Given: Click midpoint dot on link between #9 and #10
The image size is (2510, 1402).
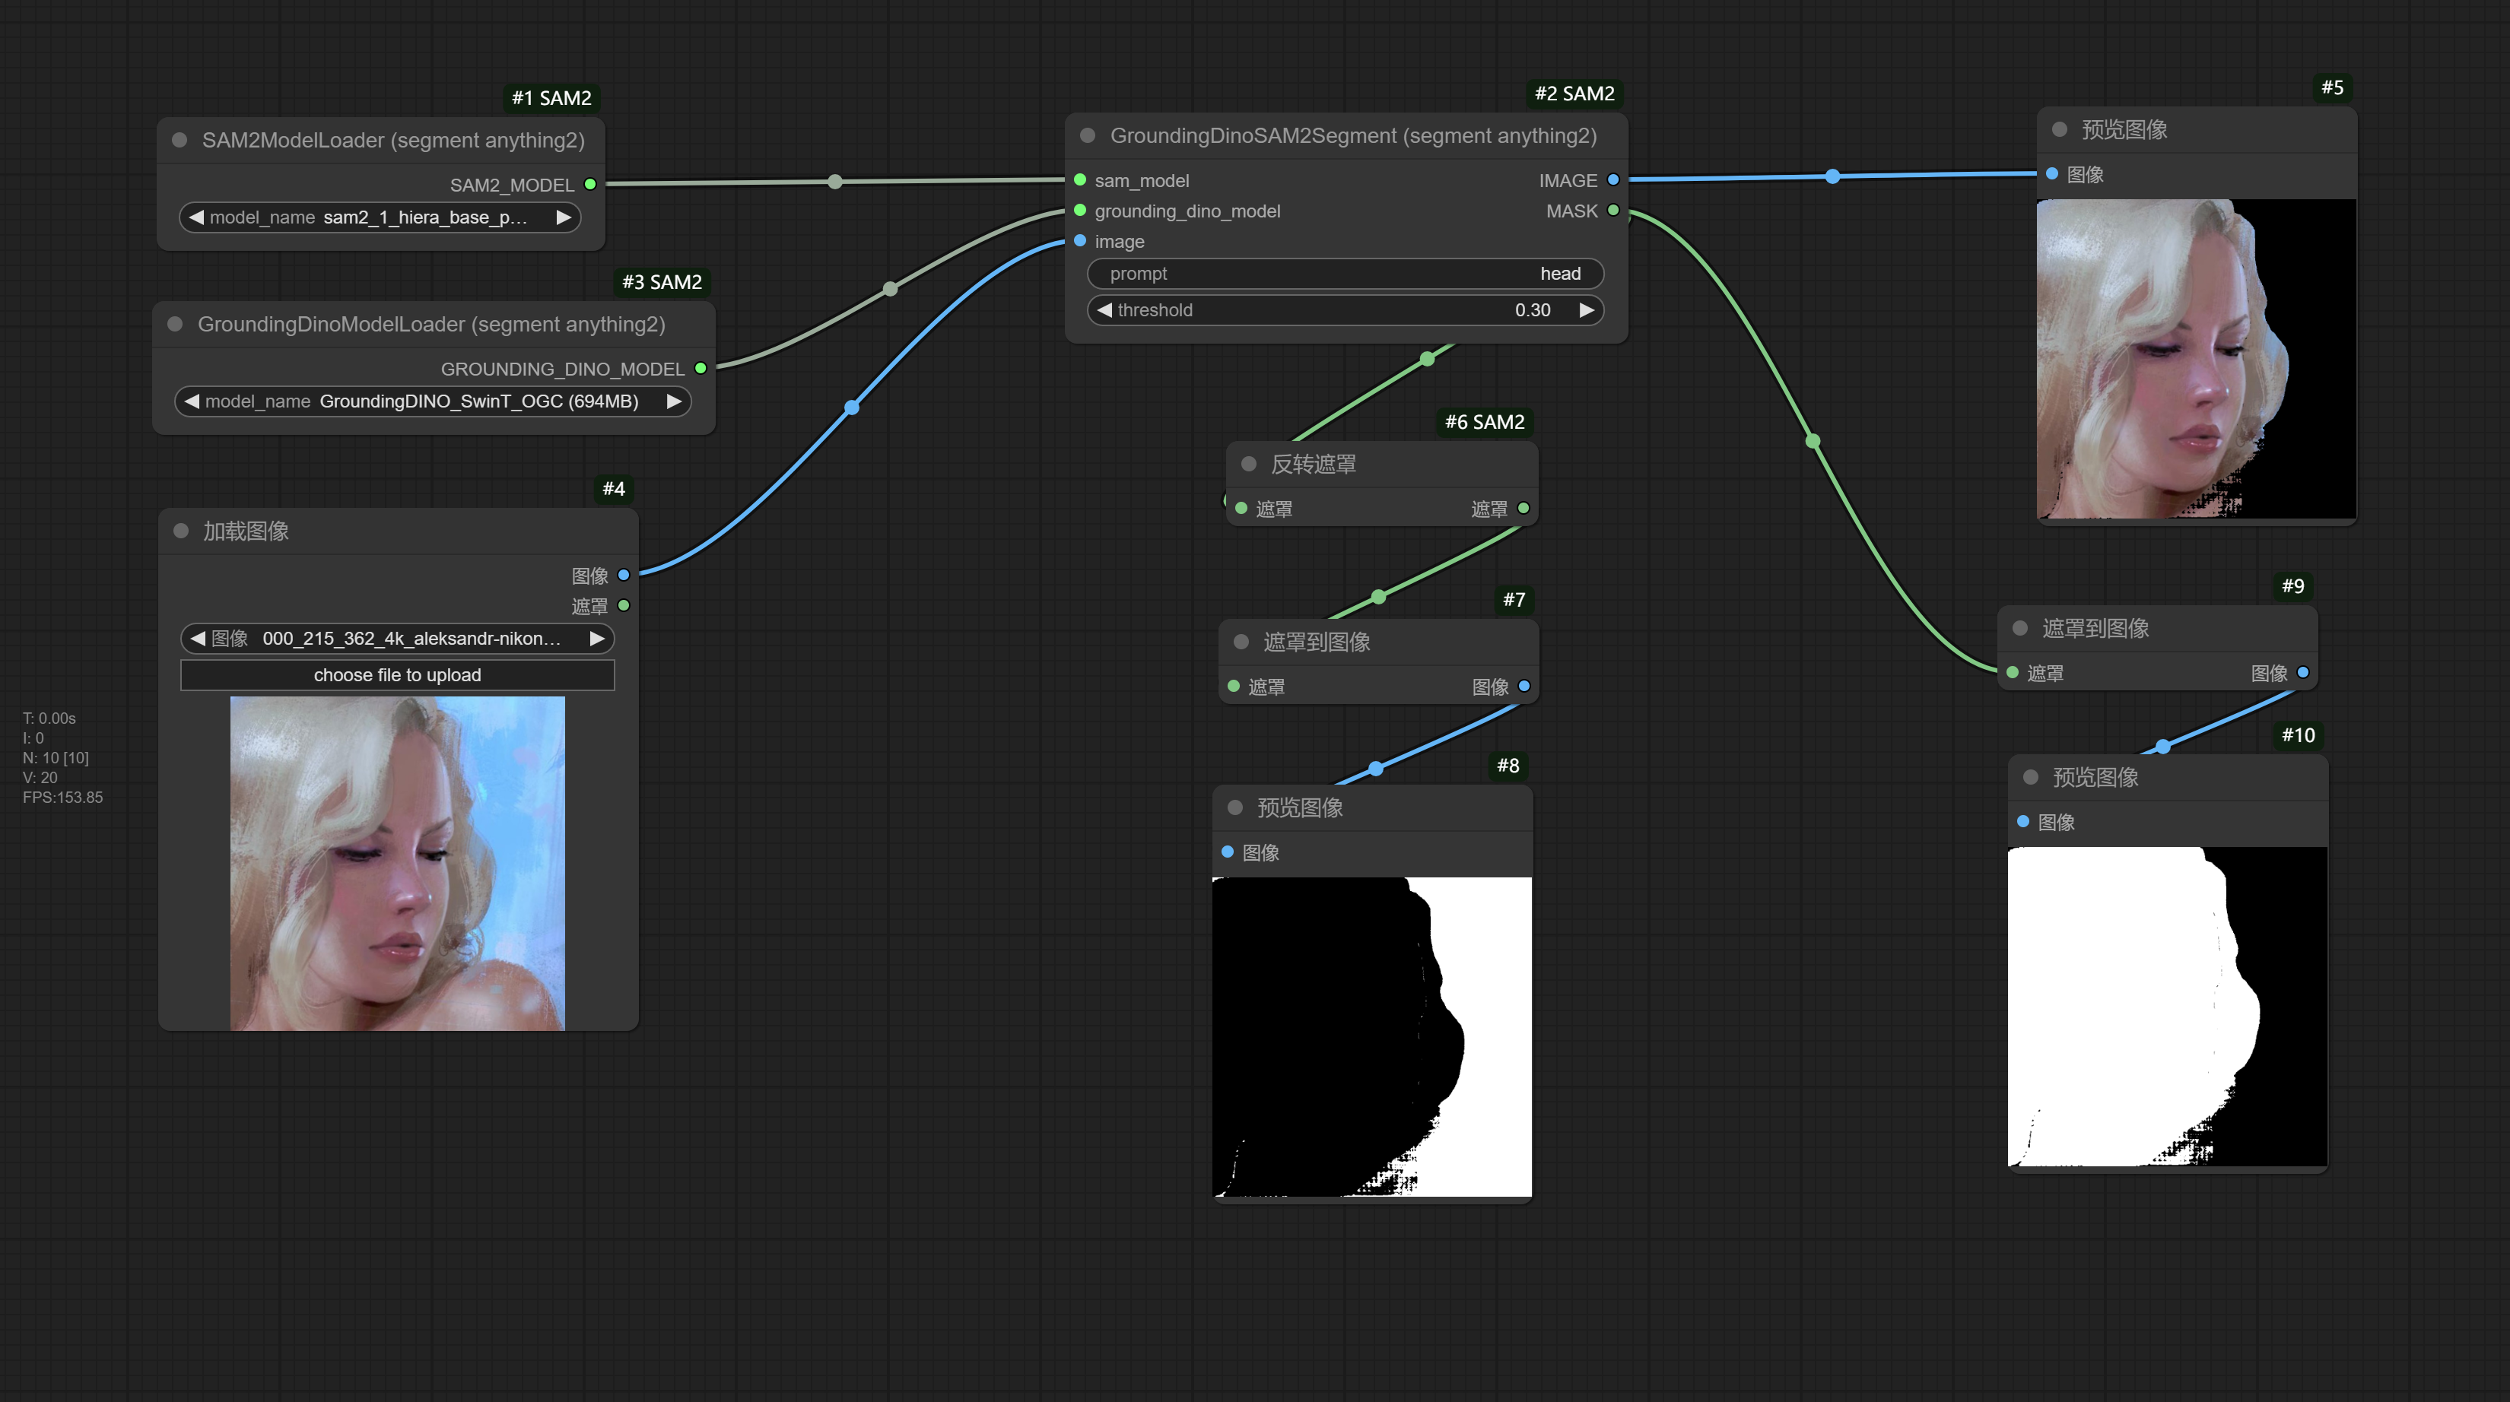Looking at the screenshot, I should point(2162,747).
